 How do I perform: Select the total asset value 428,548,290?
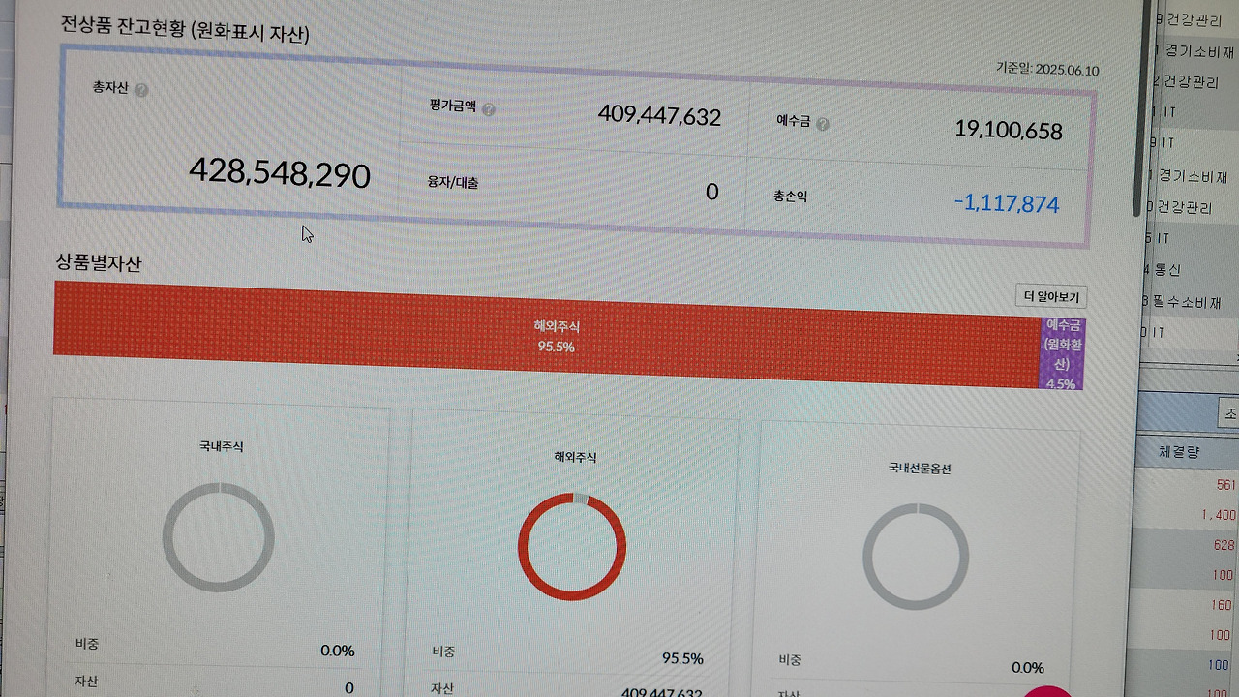[x=280, y=173]
